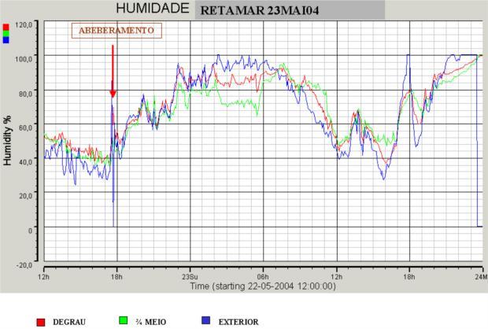Click the small blue square above y-axis
488x329 pixels.
(6, 40)
